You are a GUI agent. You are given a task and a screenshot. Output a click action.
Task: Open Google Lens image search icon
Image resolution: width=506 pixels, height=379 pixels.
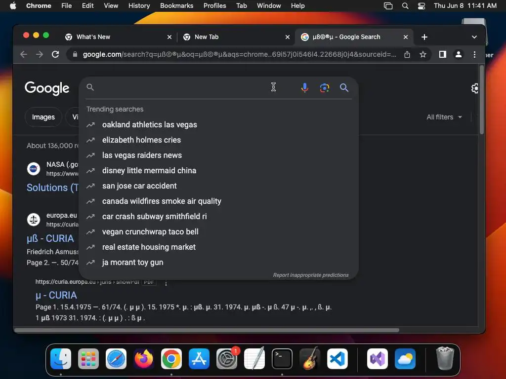tap(324, 88)
